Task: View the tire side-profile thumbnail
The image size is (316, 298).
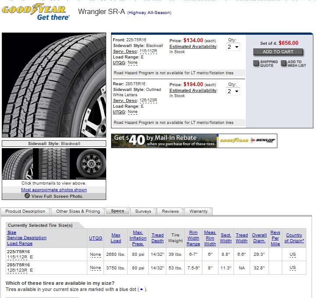Action: (91, 164)
